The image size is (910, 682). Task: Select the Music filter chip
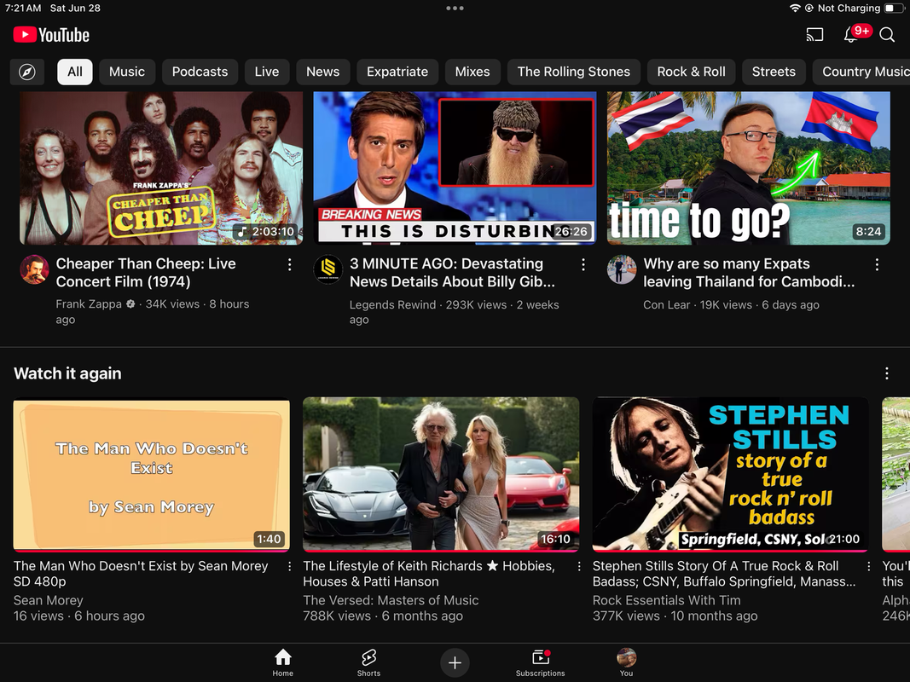coord(127,72)
